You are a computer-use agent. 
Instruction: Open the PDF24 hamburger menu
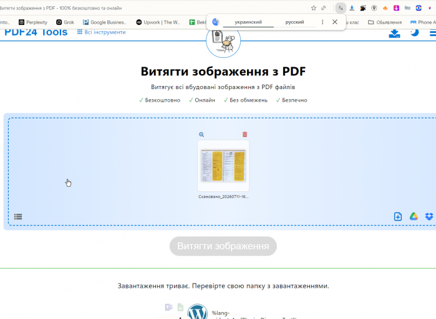click(433, 33)
